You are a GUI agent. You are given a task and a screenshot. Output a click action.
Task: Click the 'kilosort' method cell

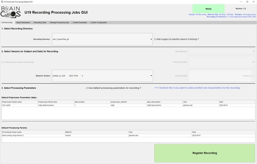[97, 135]
